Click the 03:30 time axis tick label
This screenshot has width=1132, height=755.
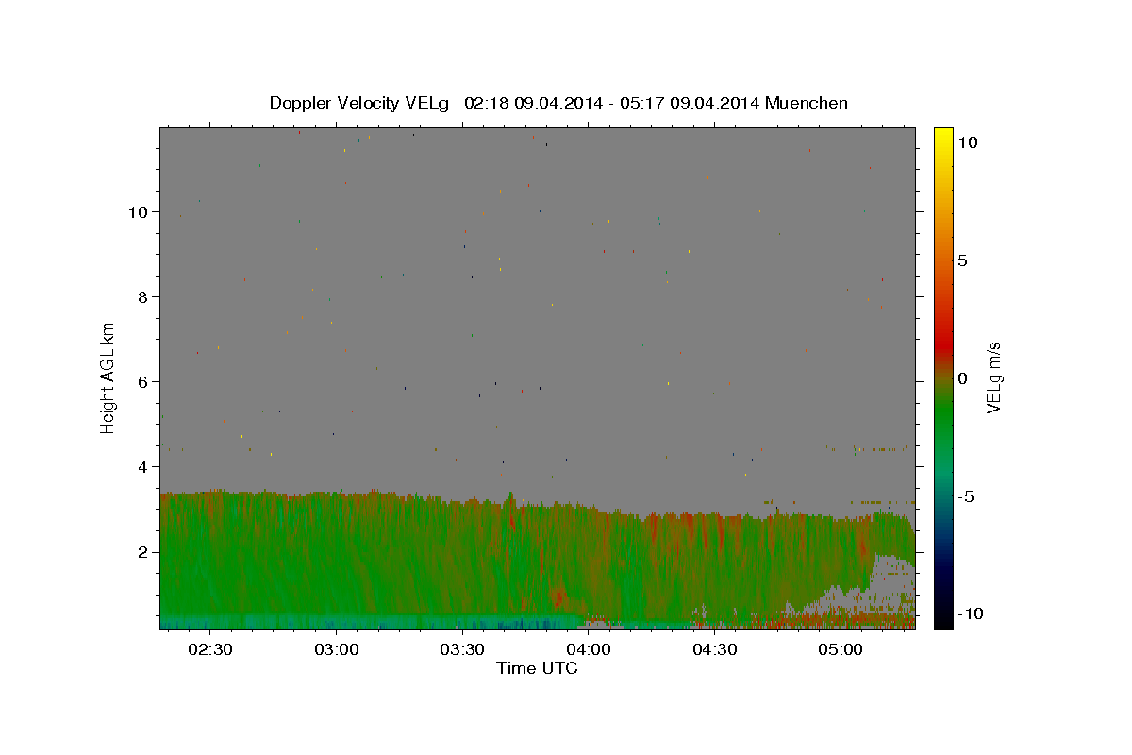click(x=462, y=649)
